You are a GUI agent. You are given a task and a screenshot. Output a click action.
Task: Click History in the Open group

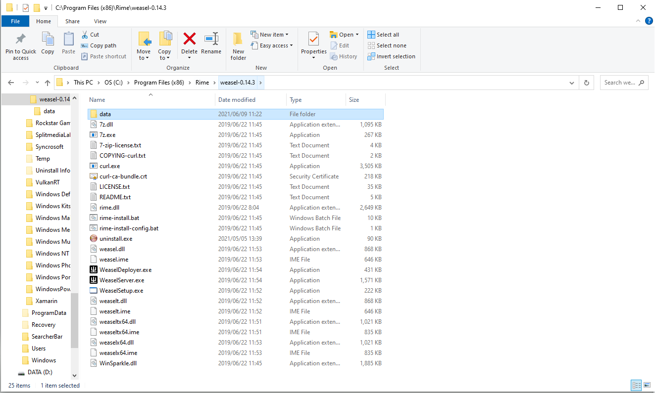(344, 56)
